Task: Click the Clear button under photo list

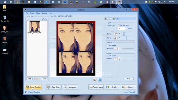Action: pyautogui.click(x=44, y=79)
